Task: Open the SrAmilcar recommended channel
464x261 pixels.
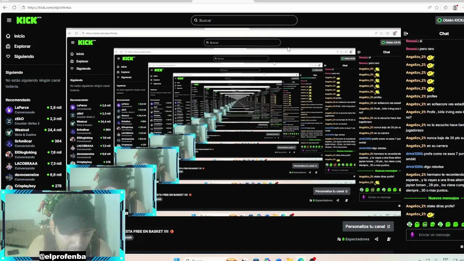Action: coord(33,144)
